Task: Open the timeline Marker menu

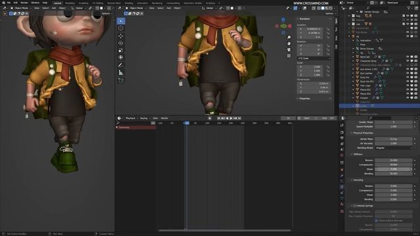Action: click(165, 118)
